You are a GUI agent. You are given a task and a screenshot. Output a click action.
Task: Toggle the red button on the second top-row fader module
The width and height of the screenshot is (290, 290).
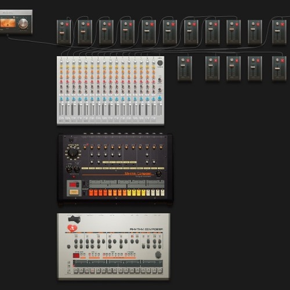[x=88, y=24]
